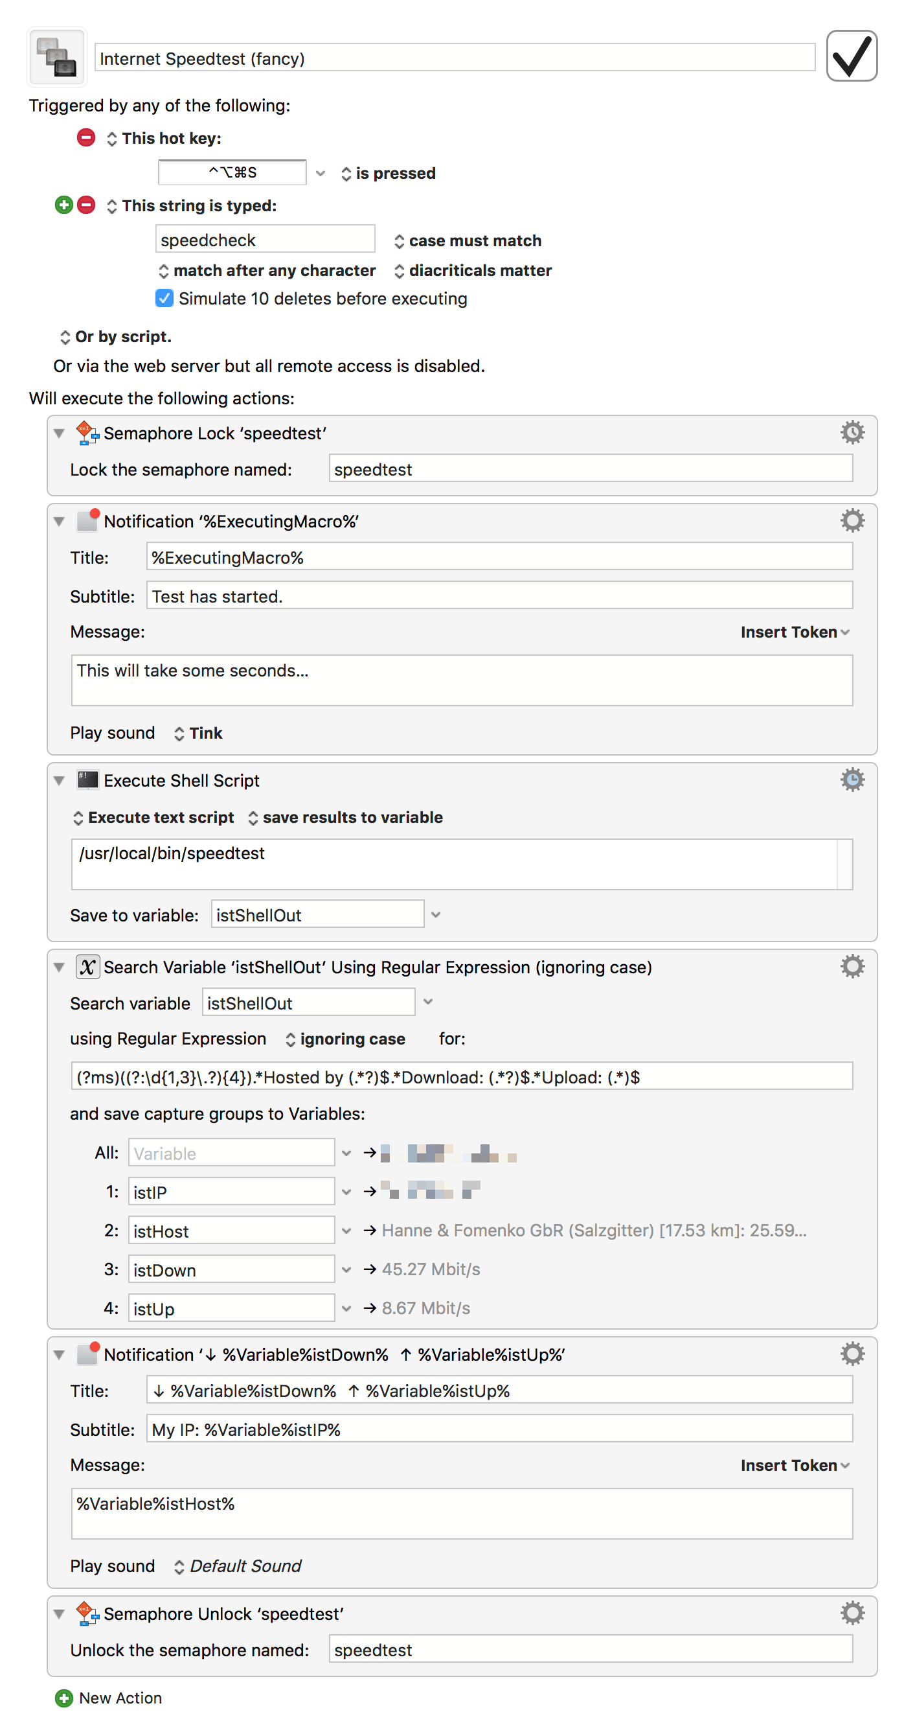Collapse the Semaphore Unlock action
904x1734 pixels.
pos(59,1614)
